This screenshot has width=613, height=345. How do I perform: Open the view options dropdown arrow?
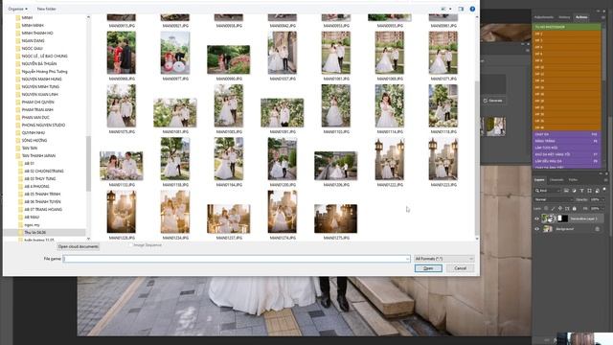pos(450,9)
